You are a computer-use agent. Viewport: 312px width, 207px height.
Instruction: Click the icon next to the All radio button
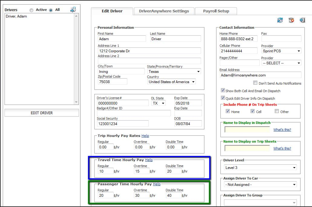(x=73, y=10)
